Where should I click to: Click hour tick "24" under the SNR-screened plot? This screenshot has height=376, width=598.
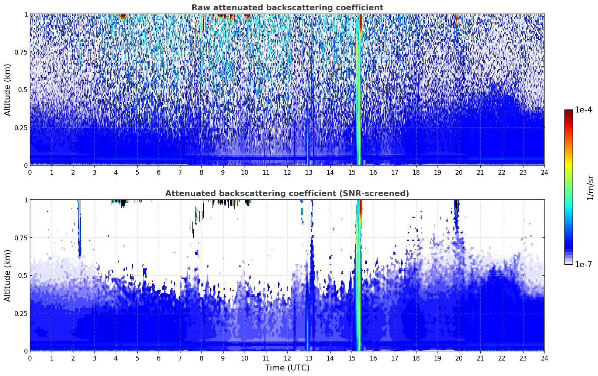click(545, 358)
